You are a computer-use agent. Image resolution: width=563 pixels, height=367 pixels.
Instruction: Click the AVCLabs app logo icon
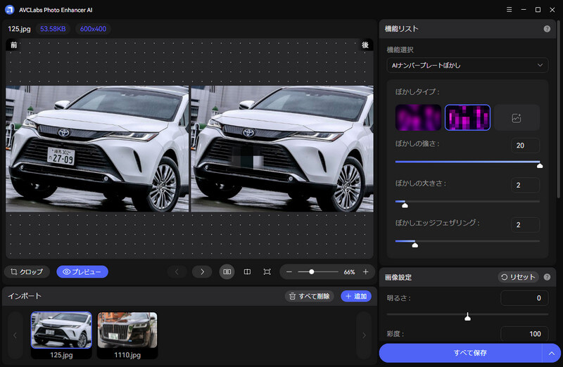tap(10, 10)
